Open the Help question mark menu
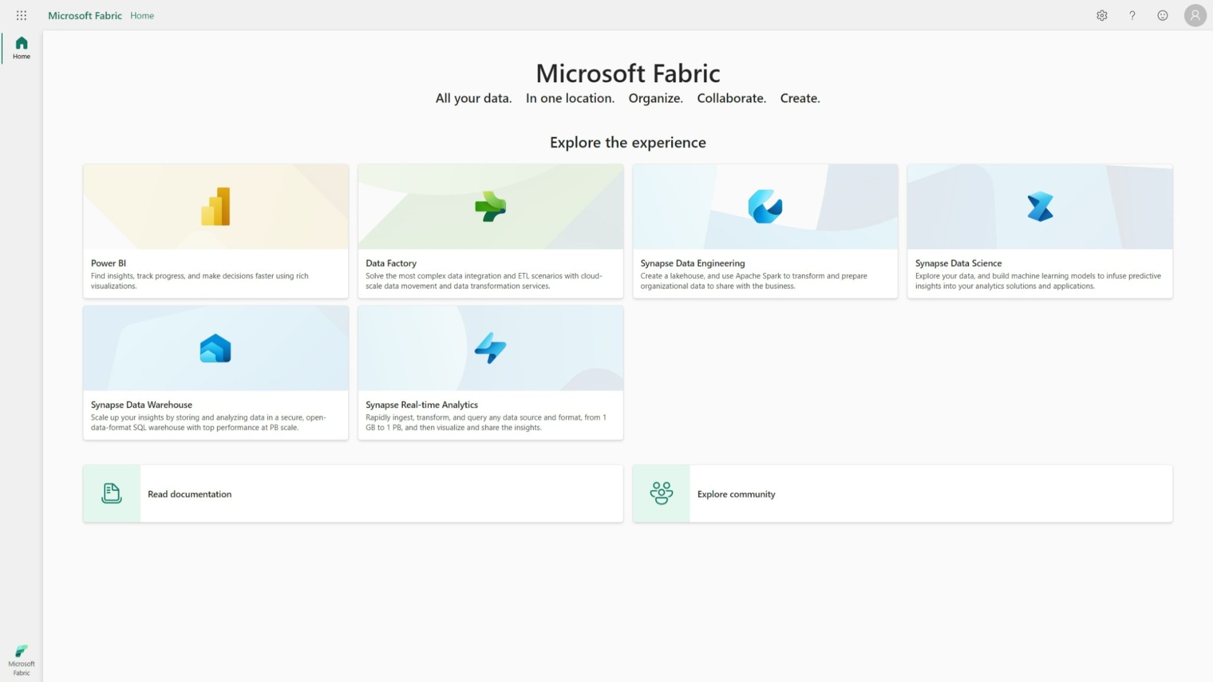Image resolution: width=1213 pixels, height=682 pixels. point(1132,15)
